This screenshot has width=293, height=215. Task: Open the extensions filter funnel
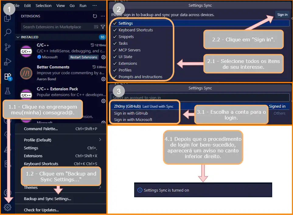103,27
